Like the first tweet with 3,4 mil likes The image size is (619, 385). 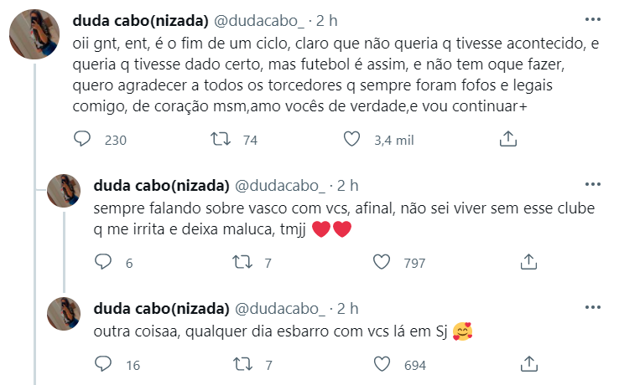point(352,140)
